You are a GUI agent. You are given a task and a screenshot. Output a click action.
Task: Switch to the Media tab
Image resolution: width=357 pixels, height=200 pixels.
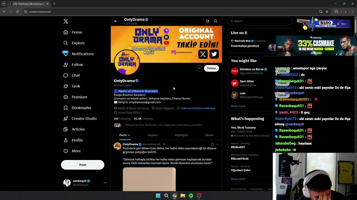point(209,135)
